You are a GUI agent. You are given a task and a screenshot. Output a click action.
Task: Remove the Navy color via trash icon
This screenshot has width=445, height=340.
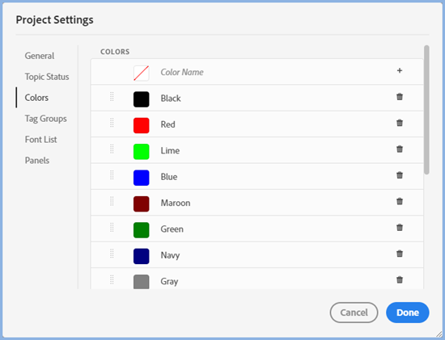click(400, 254)
